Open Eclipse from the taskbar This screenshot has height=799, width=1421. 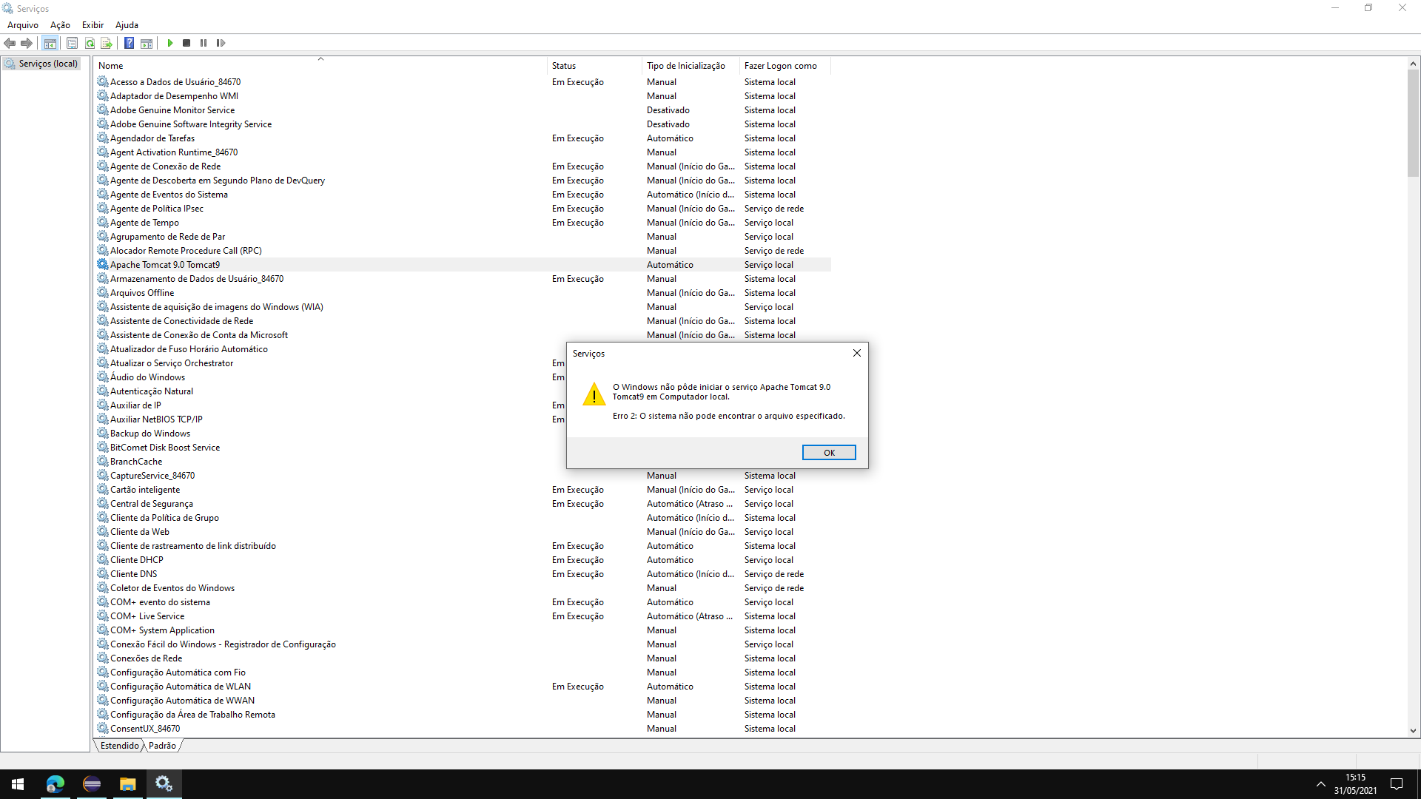92,784
